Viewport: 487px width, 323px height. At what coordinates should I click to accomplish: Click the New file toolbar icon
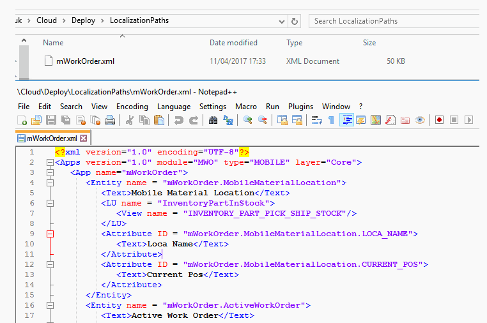click(x=22, y=120)
